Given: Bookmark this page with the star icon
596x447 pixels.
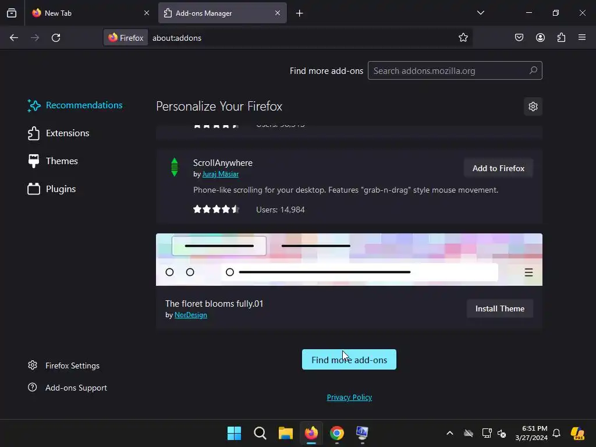Looking at the screenshot, I should [x=463, y=37].
